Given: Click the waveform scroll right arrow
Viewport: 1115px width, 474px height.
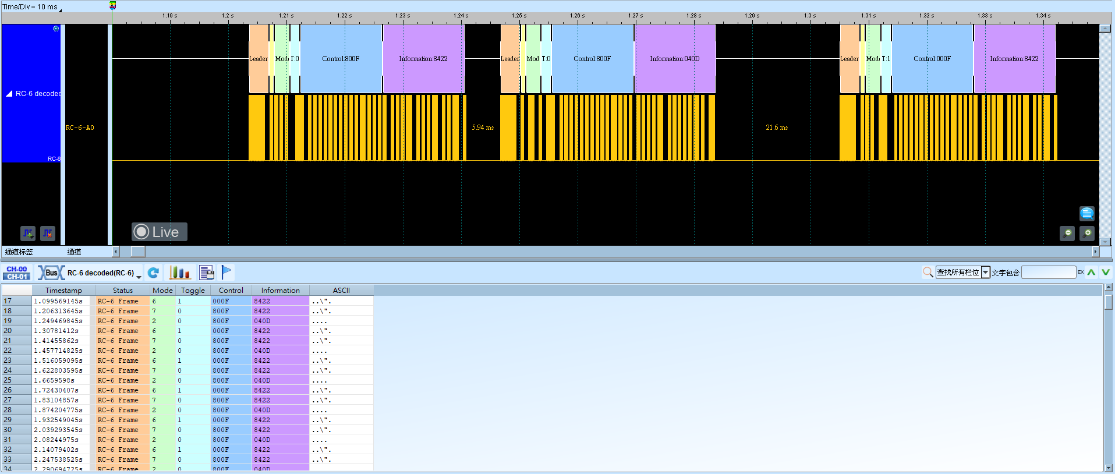Looking at the screenshot, I should 1095,252.
